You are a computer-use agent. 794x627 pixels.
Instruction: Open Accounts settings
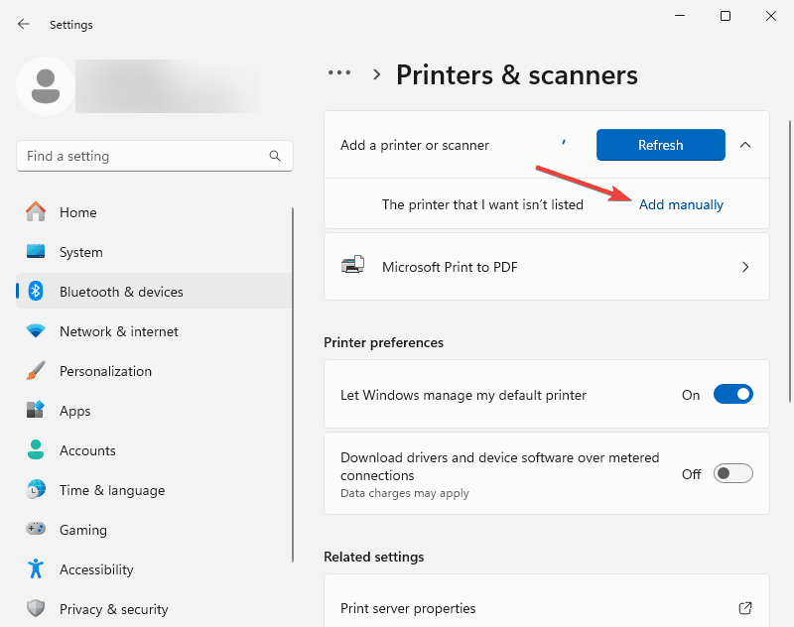(154, 449)
